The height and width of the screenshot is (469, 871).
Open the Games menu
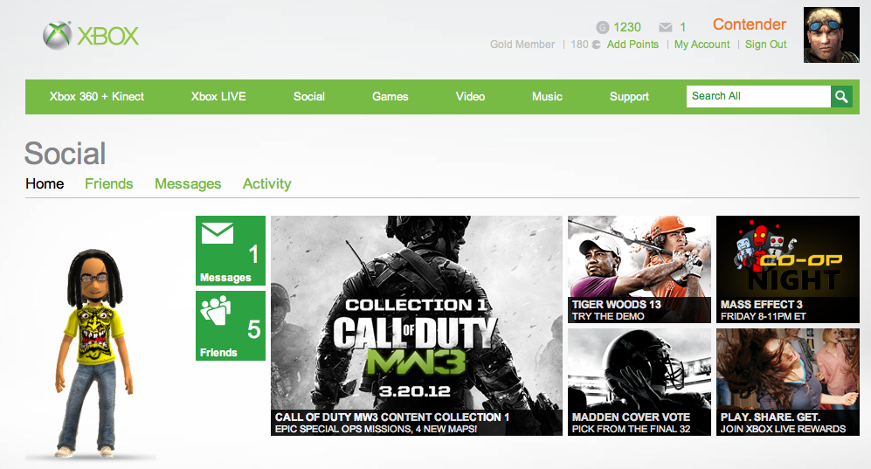click(x=390, y=97)
